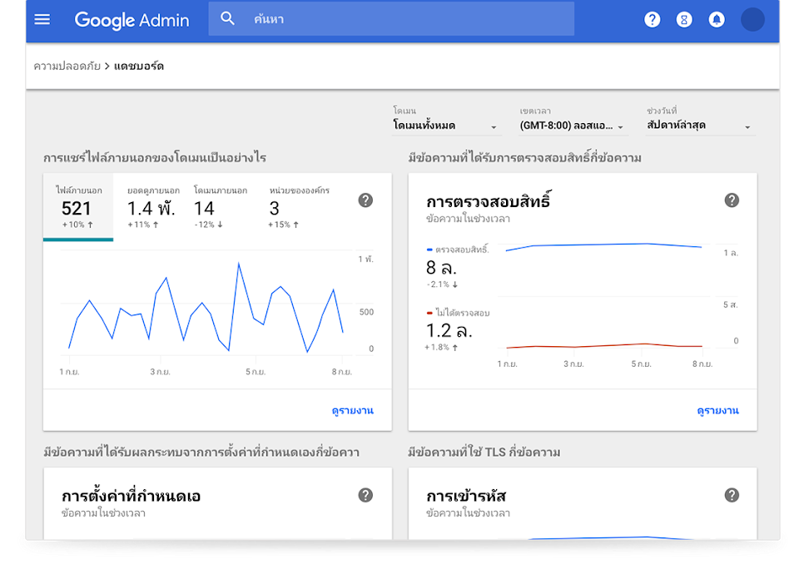Click ความปลอดภัย in the breadcrumb

[67, 66]
